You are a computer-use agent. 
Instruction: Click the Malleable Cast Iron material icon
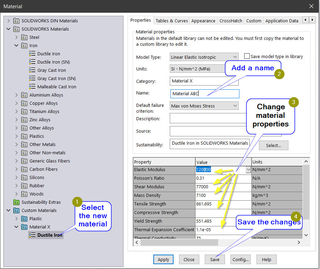[32, 87]
